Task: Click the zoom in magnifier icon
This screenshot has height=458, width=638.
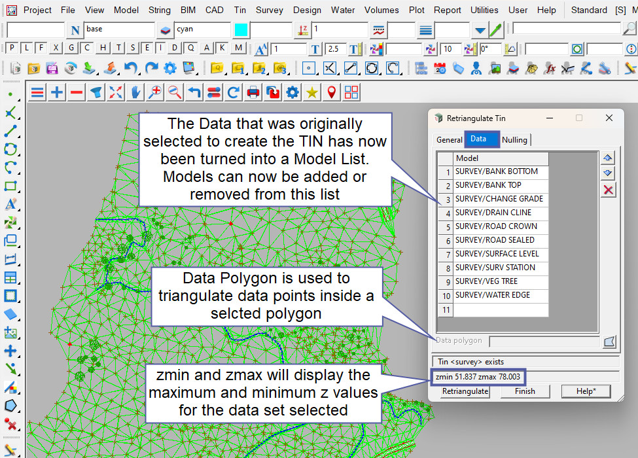Action: tap(155, 92)
